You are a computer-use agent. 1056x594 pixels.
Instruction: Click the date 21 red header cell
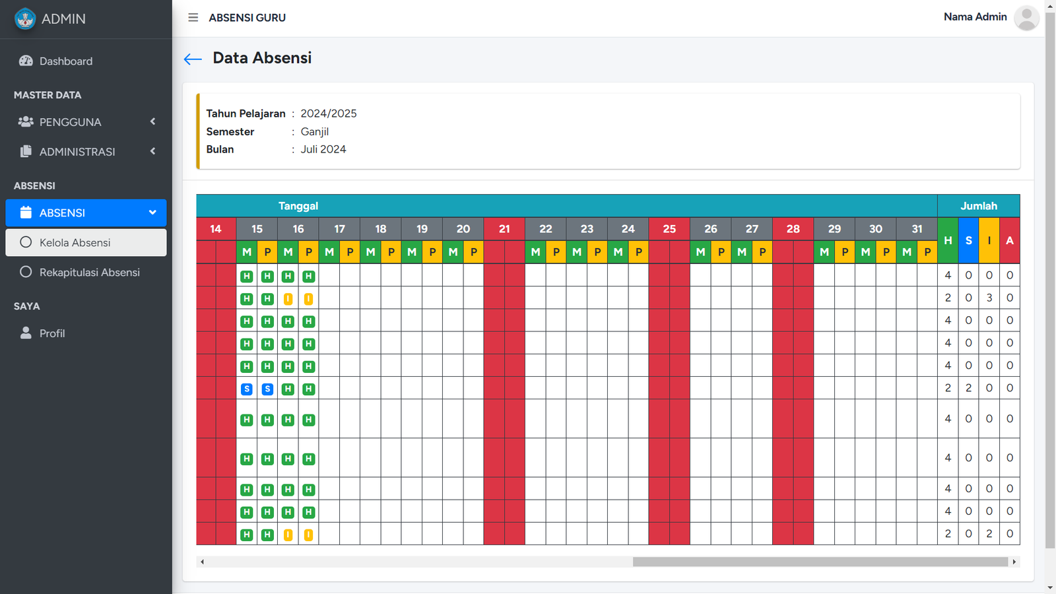[504, 229]
